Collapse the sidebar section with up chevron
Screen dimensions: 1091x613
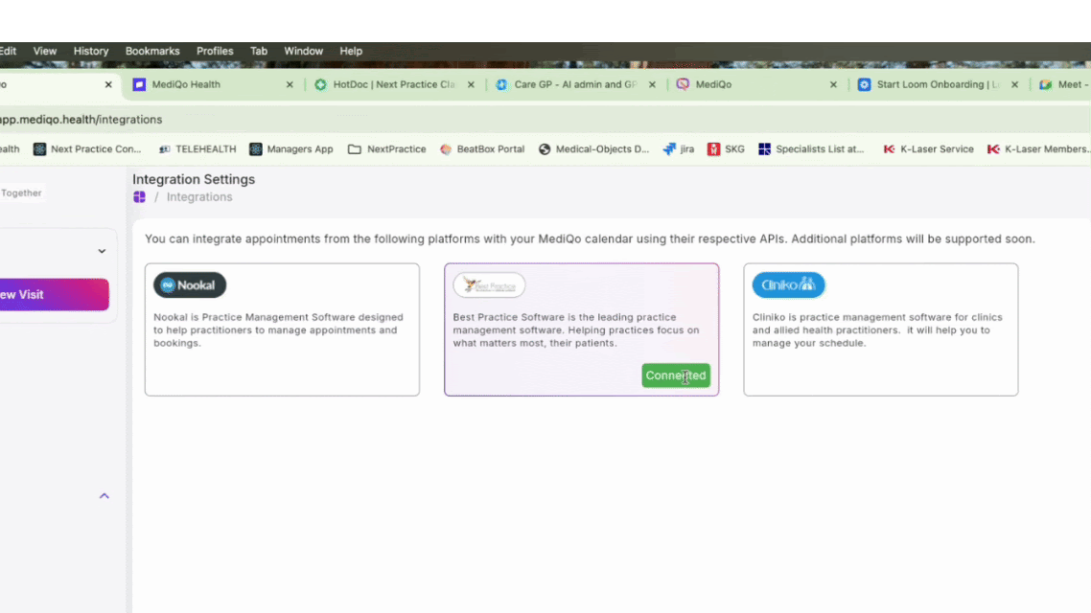coord(104,495)
